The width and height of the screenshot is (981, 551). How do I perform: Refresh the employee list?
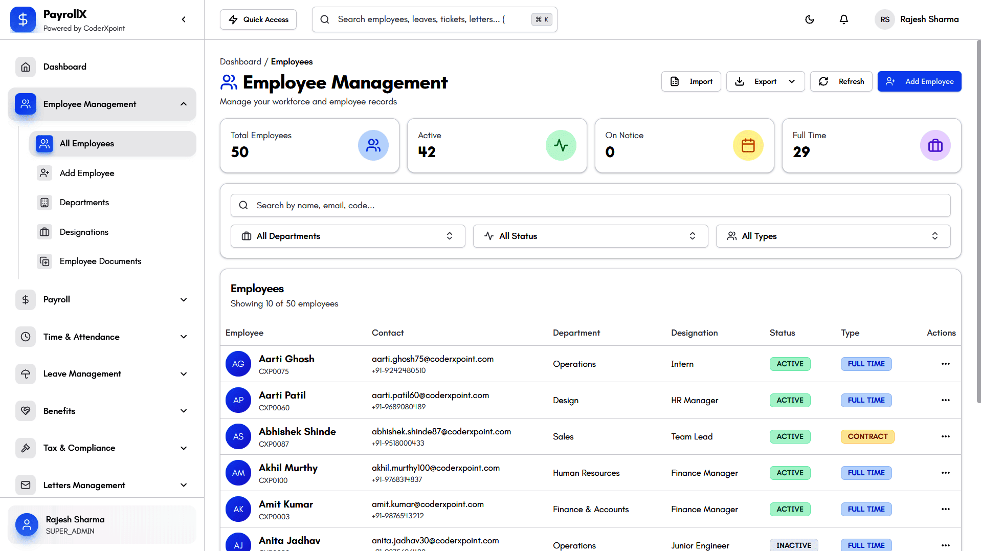click(841, 81)
